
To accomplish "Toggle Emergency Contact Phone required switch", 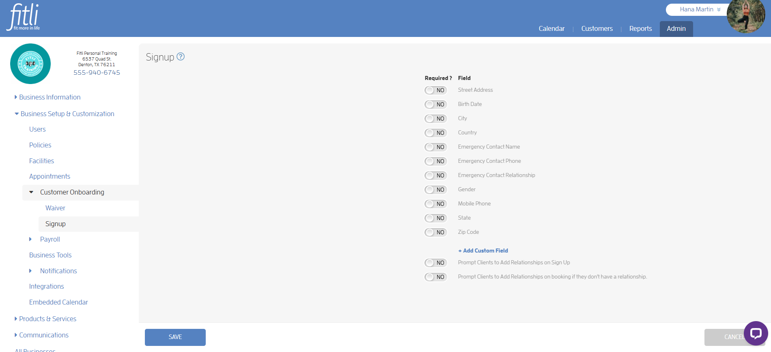I will point(435,161).
